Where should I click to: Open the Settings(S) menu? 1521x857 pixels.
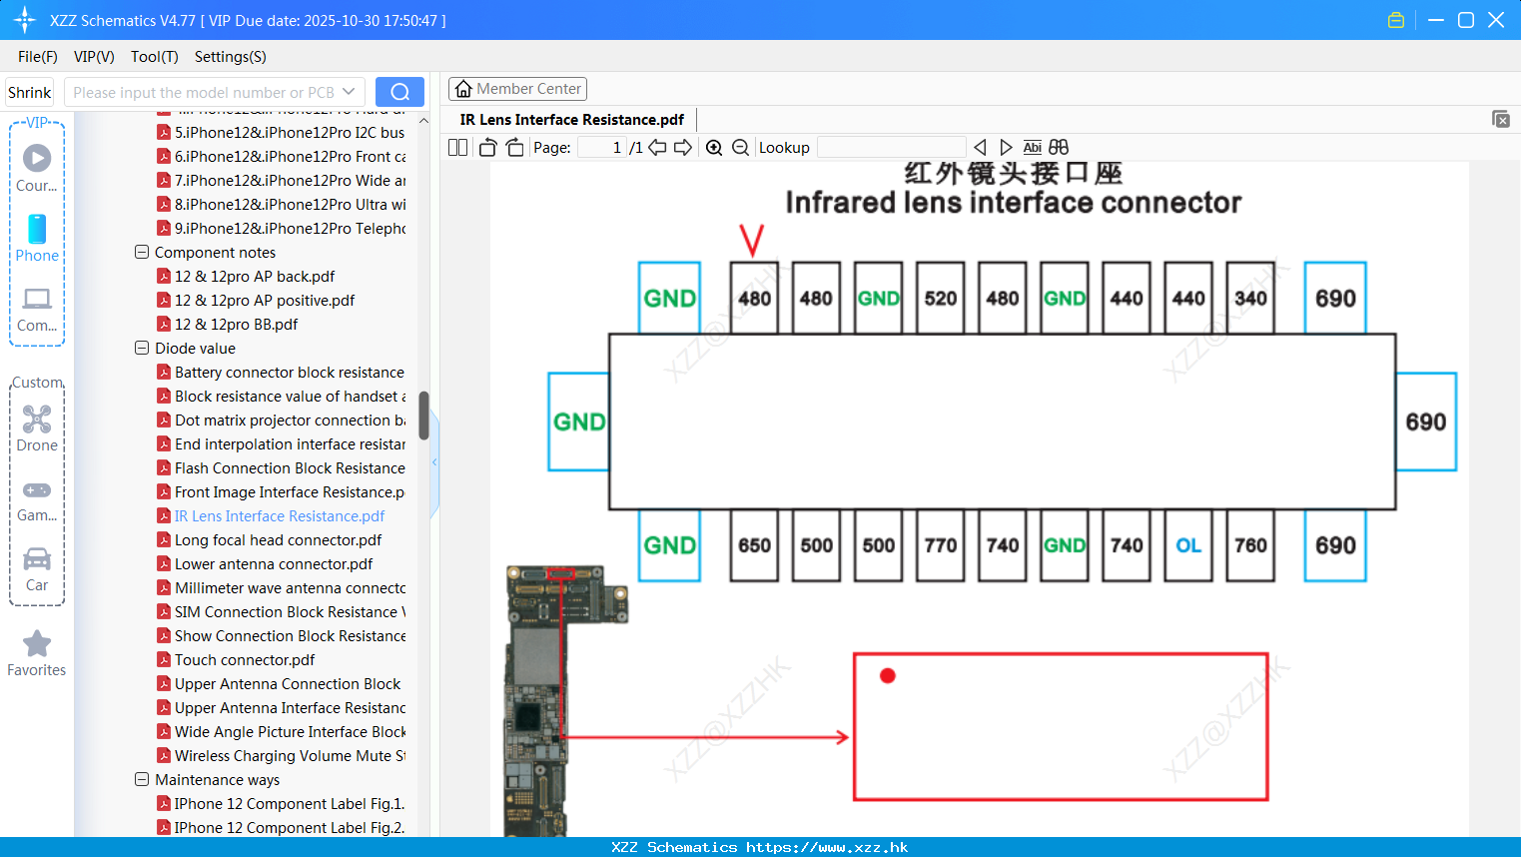[231, 57]
